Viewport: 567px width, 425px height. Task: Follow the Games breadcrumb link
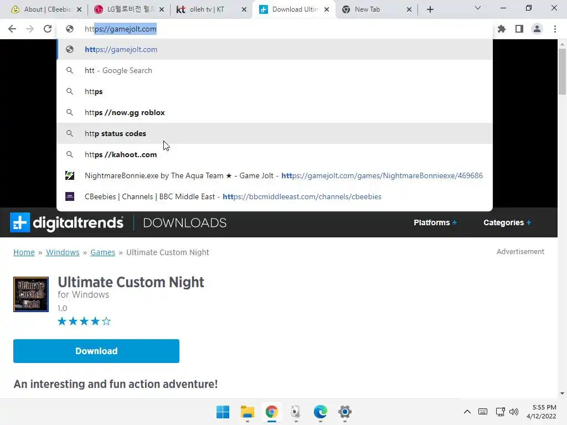pos(102,252)
